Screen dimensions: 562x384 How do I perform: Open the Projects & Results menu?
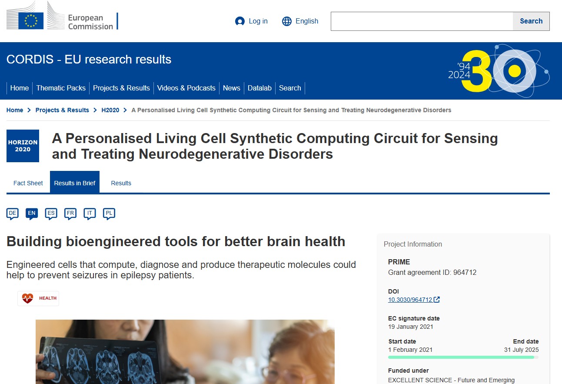121,88
